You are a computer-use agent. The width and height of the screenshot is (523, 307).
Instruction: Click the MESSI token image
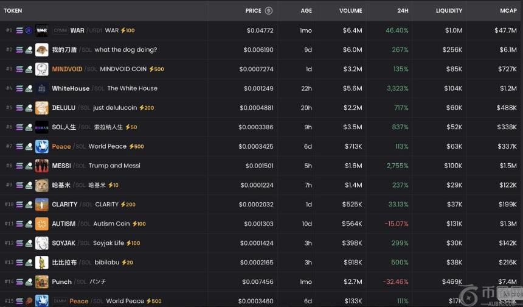click(42, 166)
